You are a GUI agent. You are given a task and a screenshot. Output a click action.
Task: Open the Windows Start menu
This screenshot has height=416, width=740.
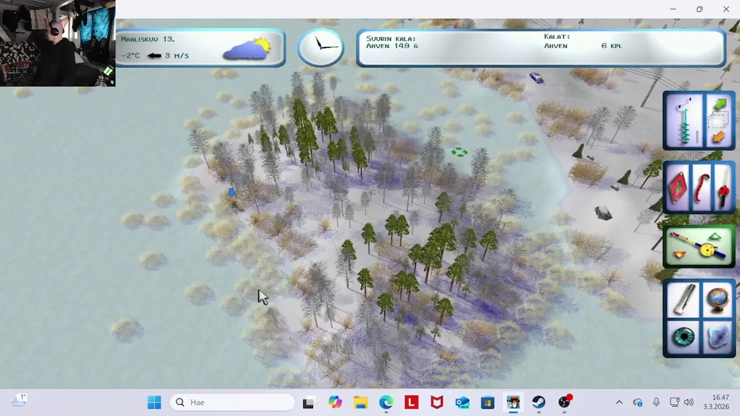click(154, 402)
